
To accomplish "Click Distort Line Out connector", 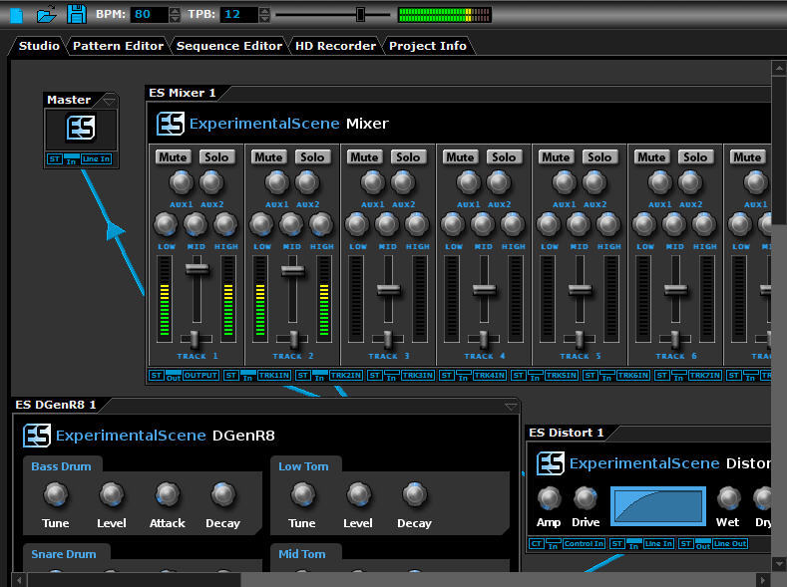I will tap(730, 544).
